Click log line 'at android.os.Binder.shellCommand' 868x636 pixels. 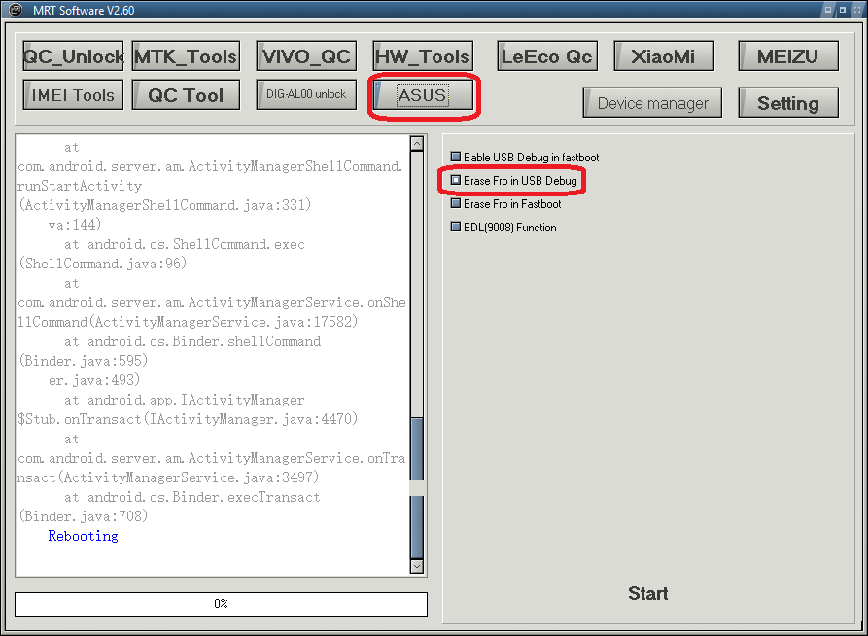click(x=192, y=341)
